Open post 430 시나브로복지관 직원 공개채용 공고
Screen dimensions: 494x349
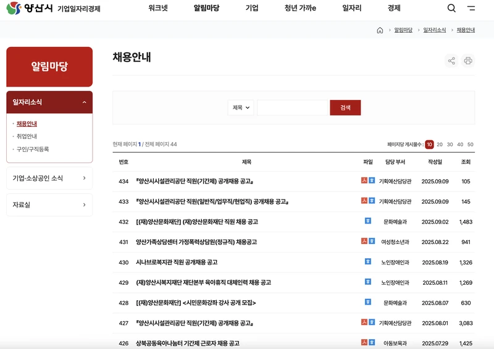pos(177,263)
